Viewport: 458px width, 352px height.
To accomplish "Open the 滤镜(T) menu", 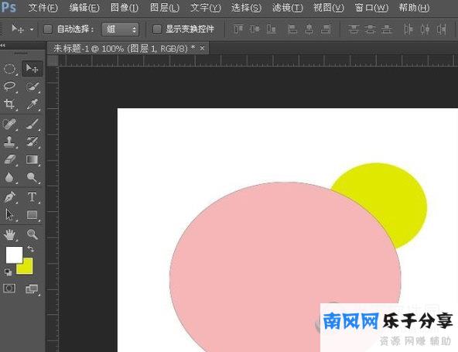I will (288, 8).
